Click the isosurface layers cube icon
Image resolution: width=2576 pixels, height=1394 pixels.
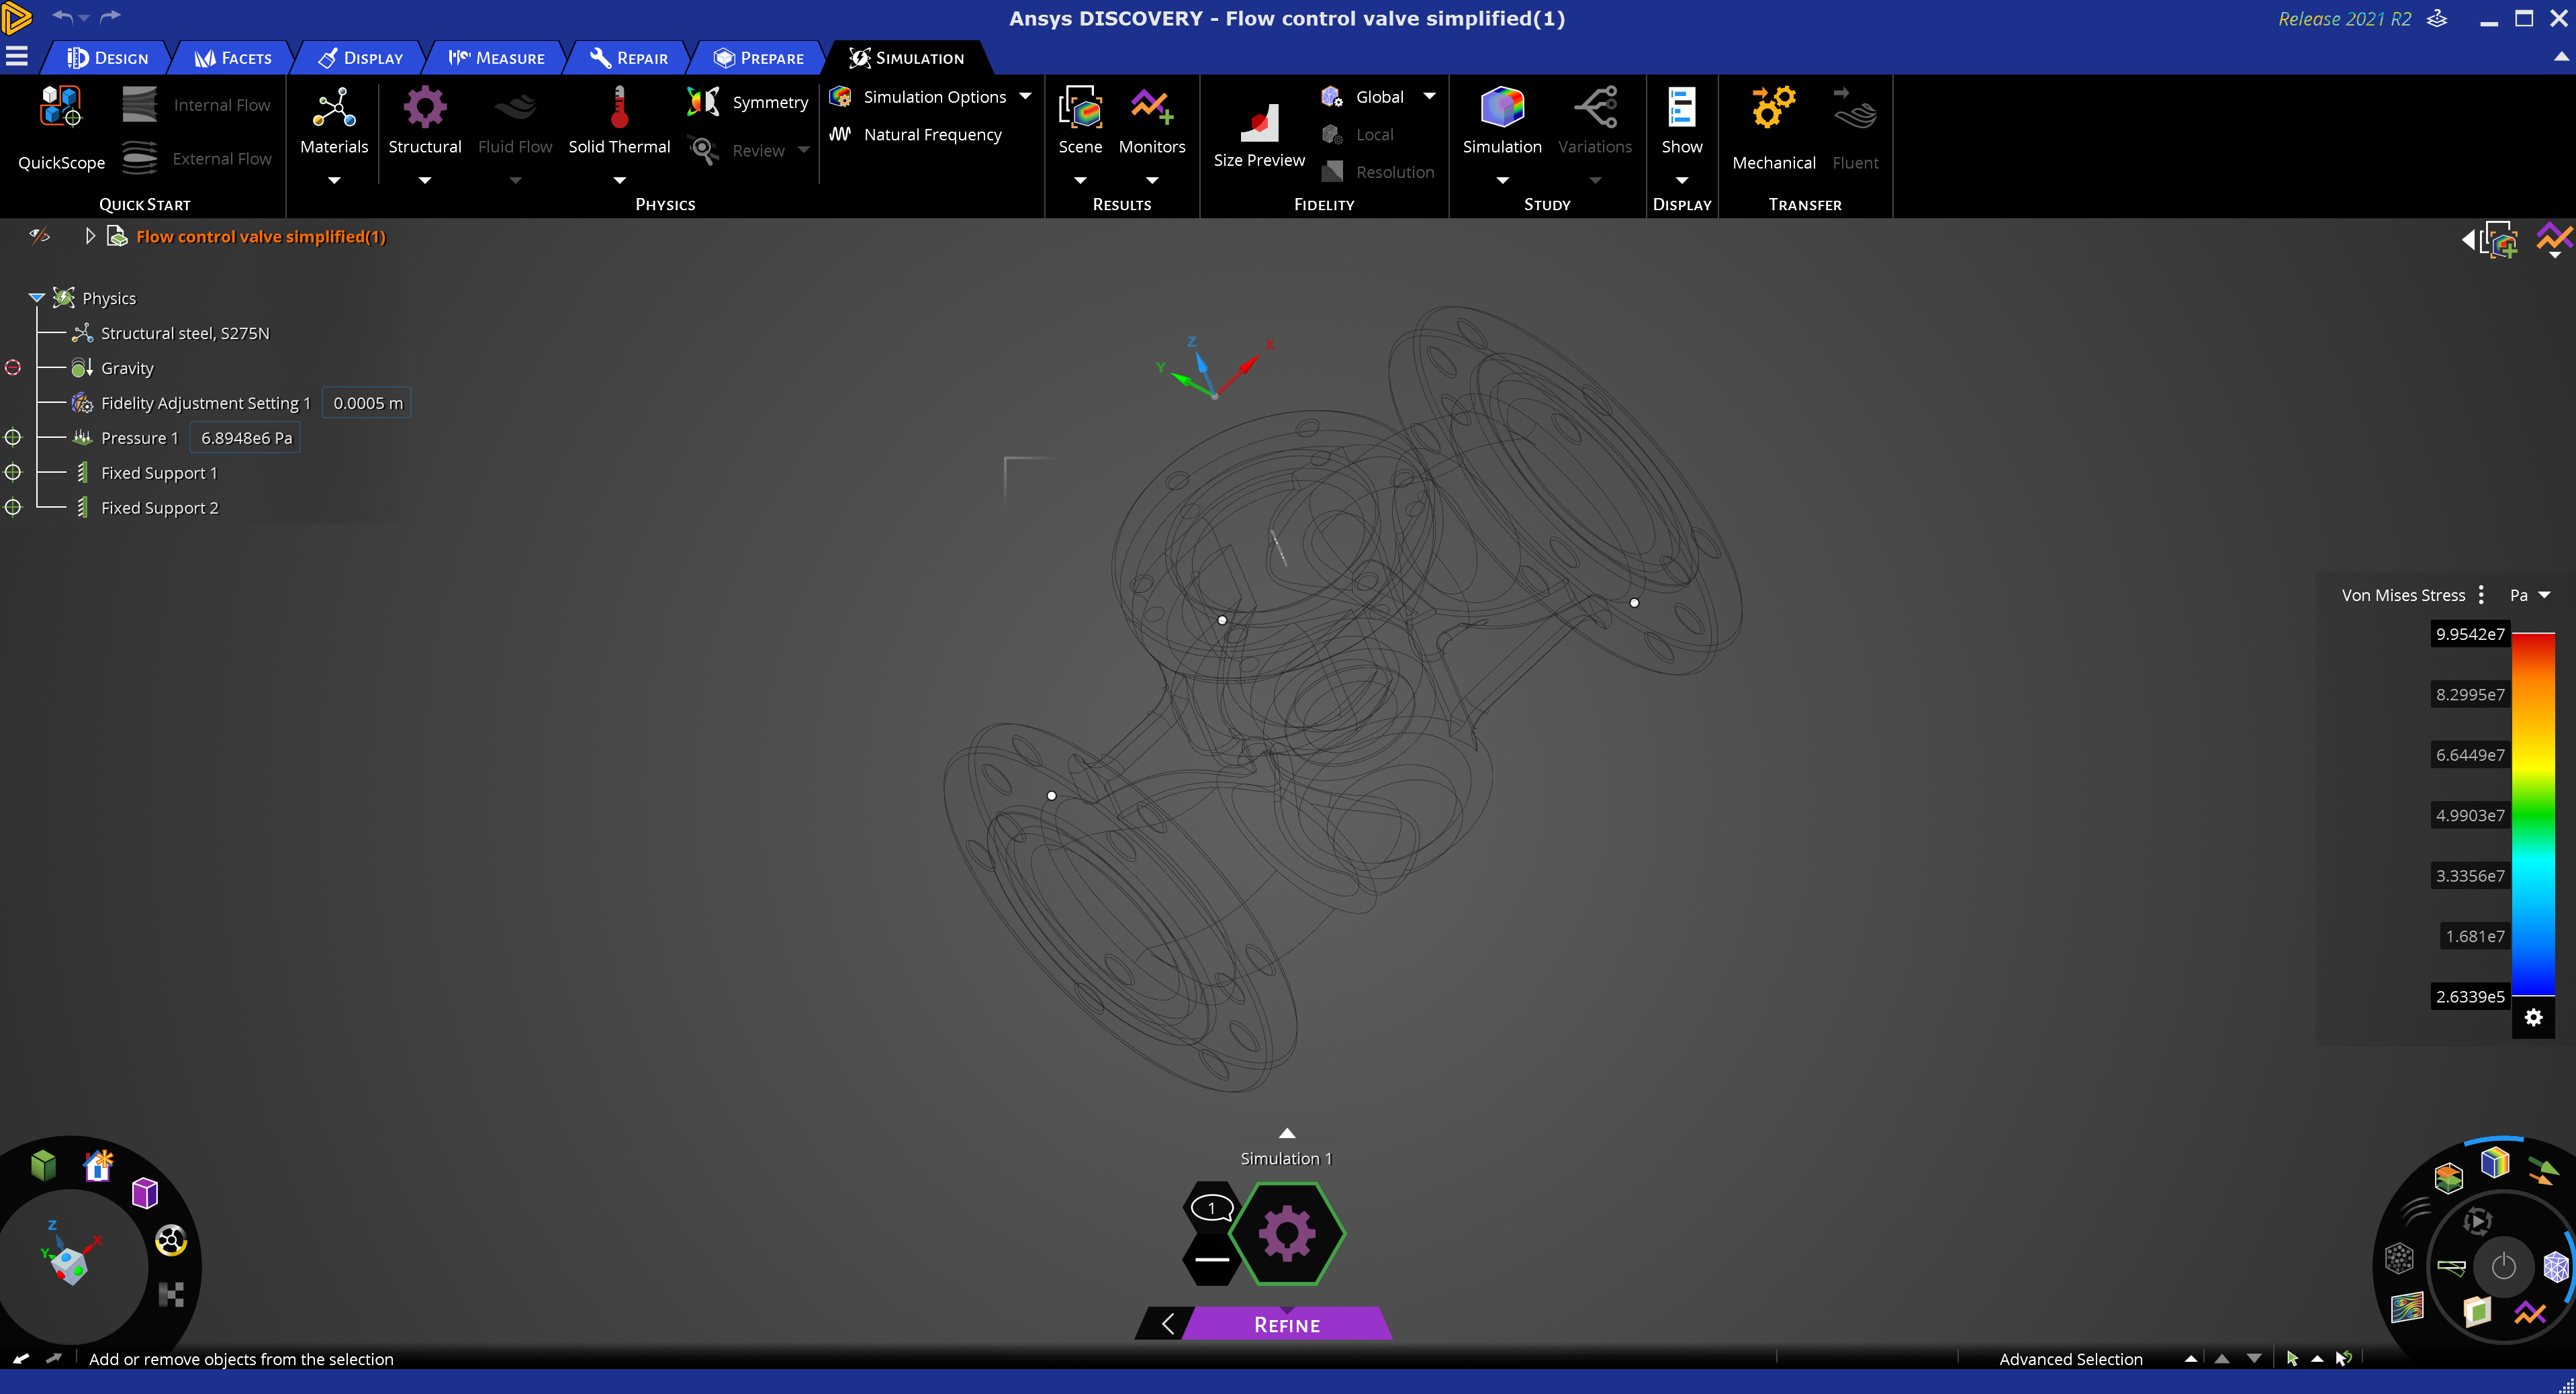[x=2449, y=1178]
